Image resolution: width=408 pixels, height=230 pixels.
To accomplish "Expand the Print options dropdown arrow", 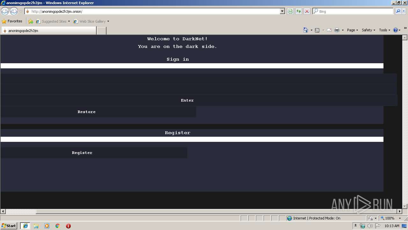I will pyautogui.click(x=343, y=30).
